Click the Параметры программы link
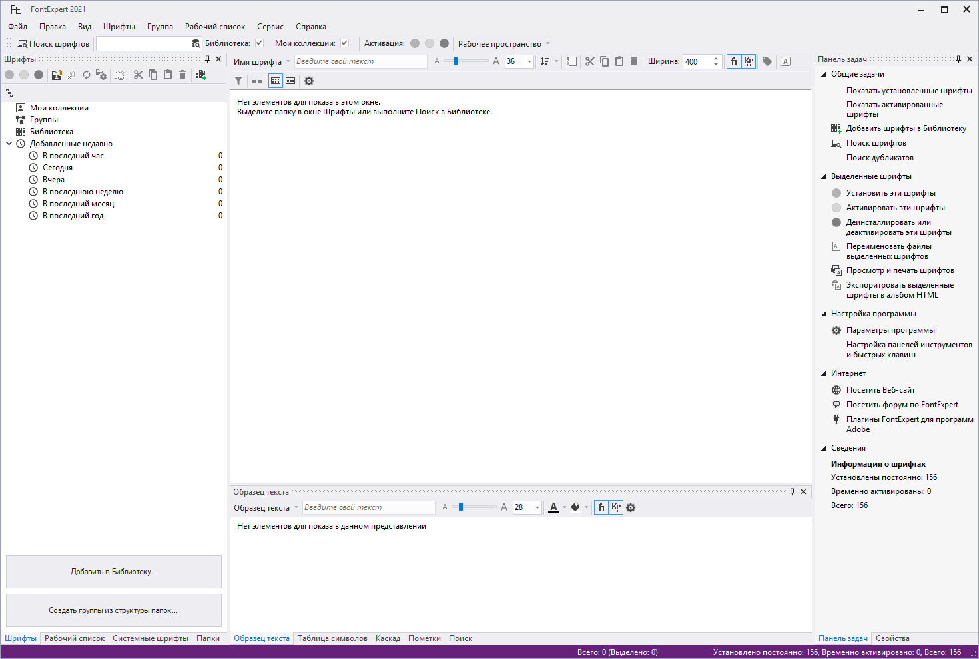Image resolution: width=979 pixels, height=659 pixels. tap(890, 330)
